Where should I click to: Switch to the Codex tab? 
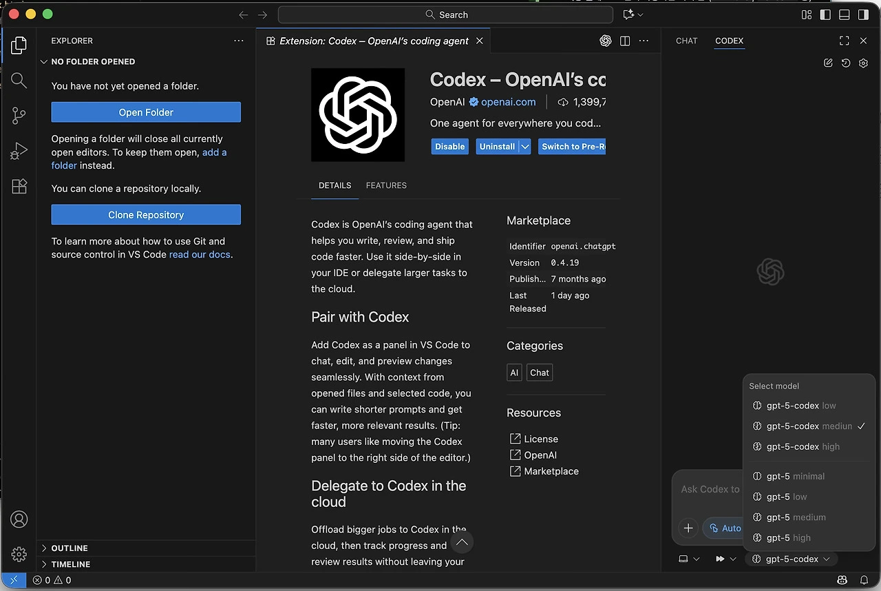pos(730,41)
